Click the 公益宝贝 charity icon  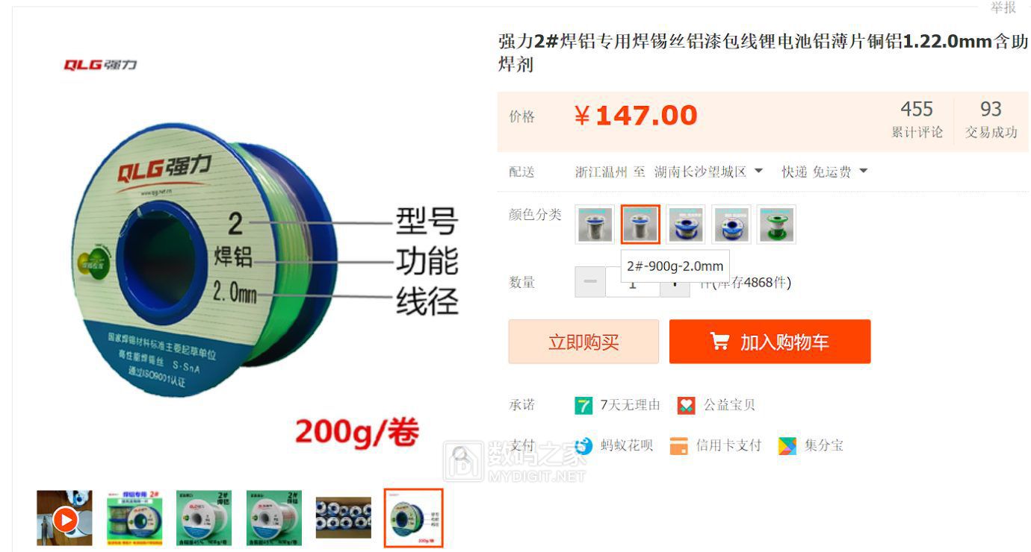[686, 405]
